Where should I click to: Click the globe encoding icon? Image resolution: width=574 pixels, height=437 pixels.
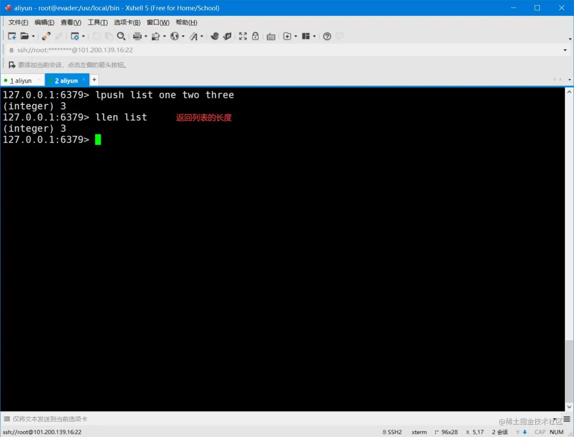(x=175, y=36)
